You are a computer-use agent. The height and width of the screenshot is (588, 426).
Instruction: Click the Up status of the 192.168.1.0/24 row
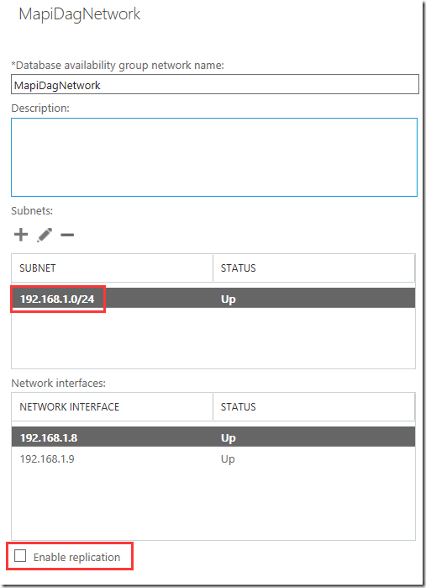click(229, 299)
